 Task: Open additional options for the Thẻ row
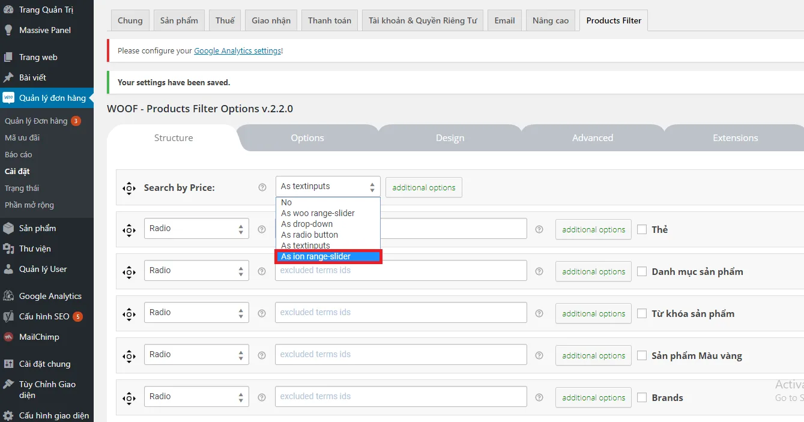click(x=594, y=229)
